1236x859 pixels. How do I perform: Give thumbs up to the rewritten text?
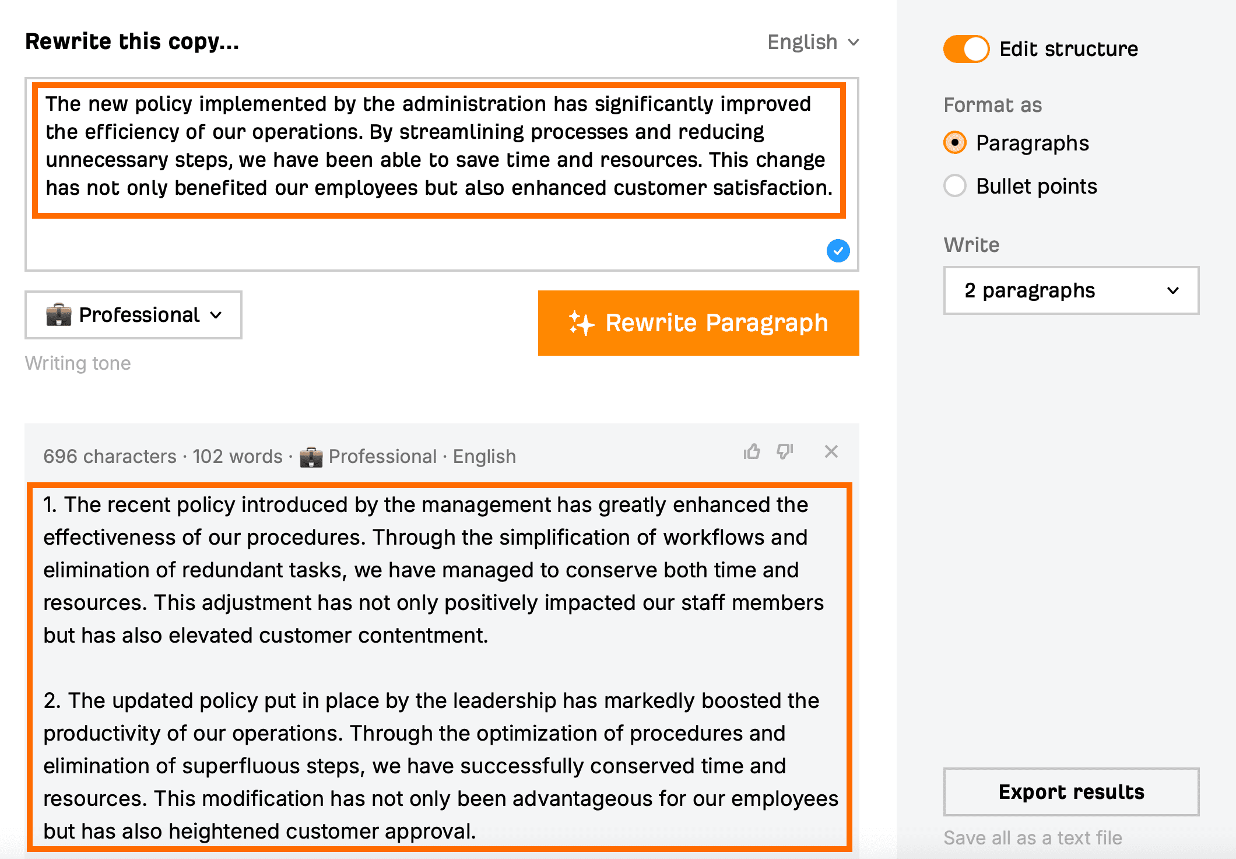(752, 451)
